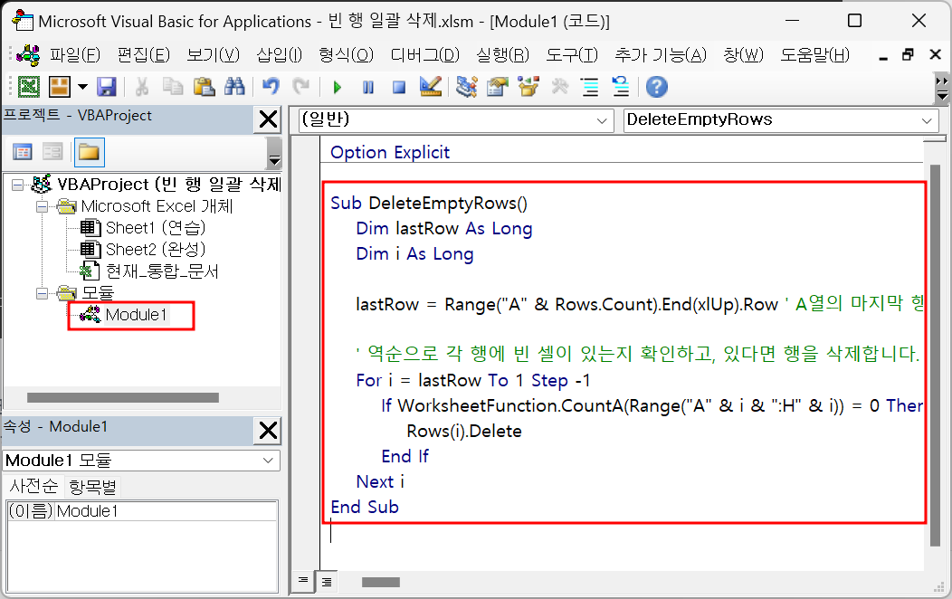This screenshot has height=599, width=952.
Task: Open Object Browser toolbar icon
Action: [x=528, y=87]
